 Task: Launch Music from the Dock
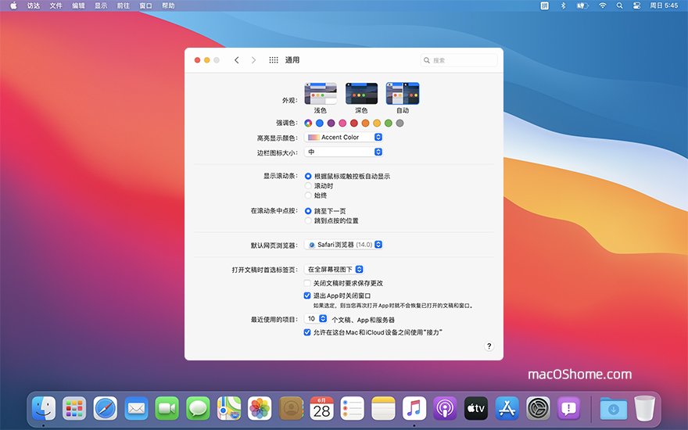[414, 408]
